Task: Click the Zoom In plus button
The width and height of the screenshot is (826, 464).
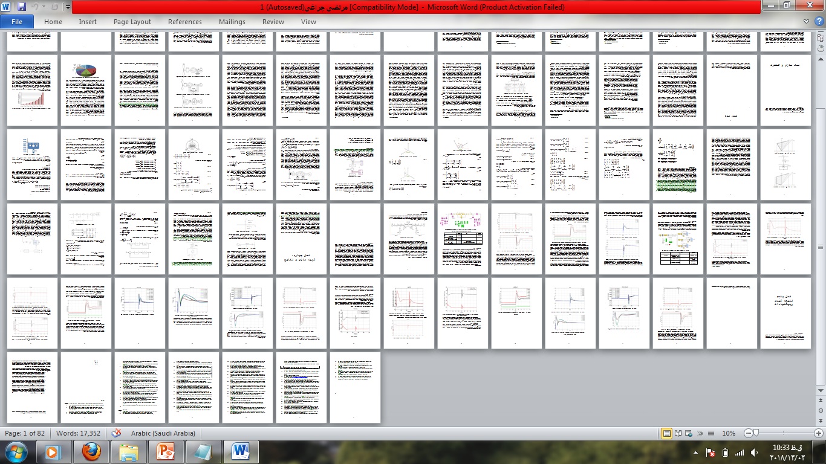Action: [x=819, y=433]
